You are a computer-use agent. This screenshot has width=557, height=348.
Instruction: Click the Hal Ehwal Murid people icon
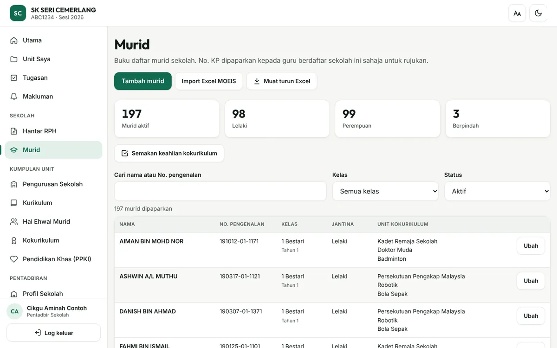click(14, 222)
